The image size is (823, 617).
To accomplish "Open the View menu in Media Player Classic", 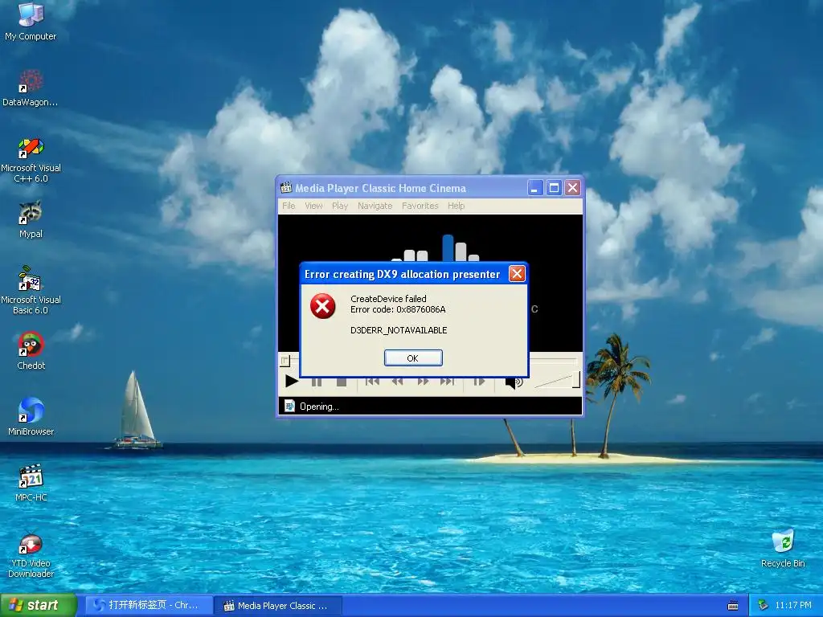I will coord(313,206).
